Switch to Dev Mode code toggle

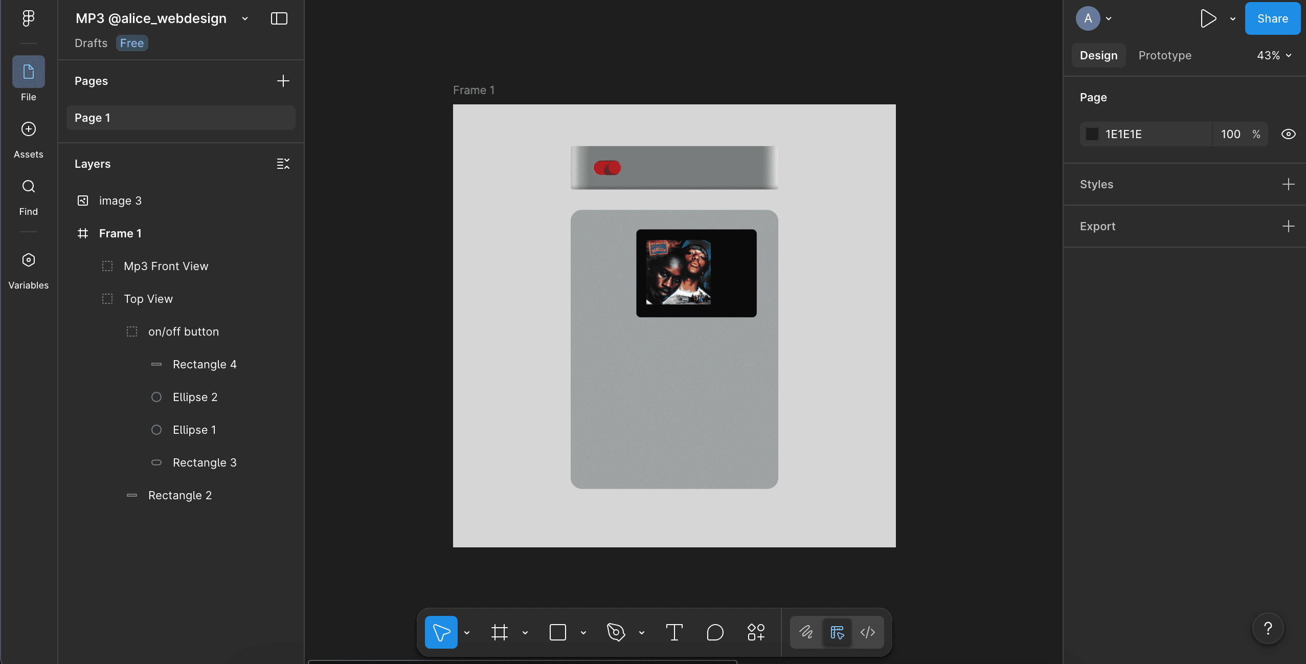[868, 632]
